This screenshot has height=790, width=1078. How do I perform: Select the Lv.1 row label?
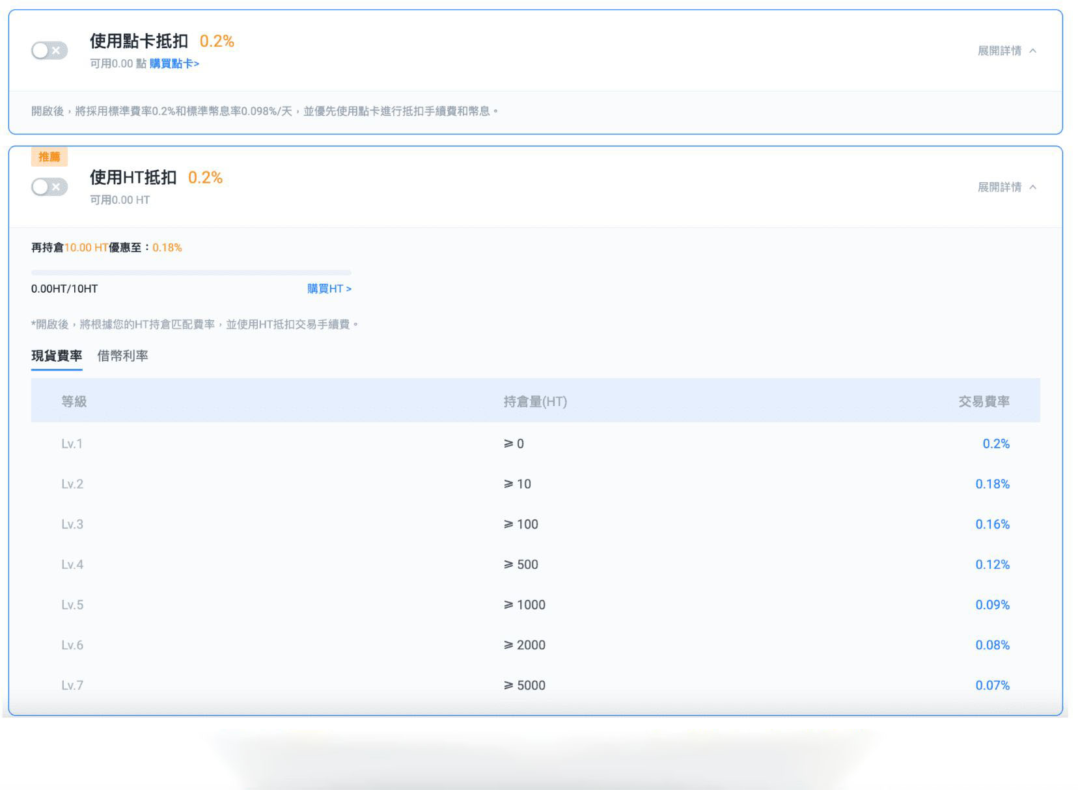(72, 444)
